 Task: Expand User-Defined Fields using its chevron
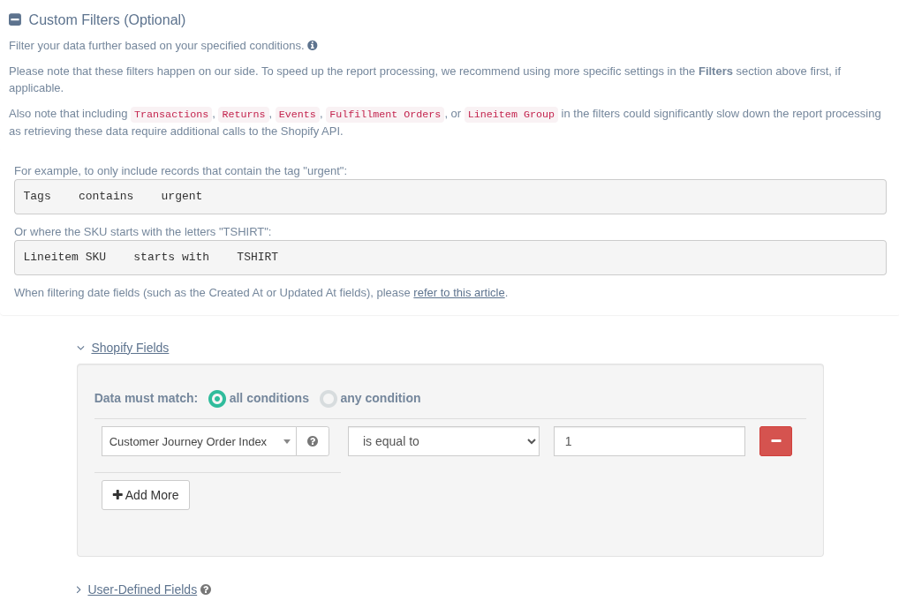tap(79, 589)
